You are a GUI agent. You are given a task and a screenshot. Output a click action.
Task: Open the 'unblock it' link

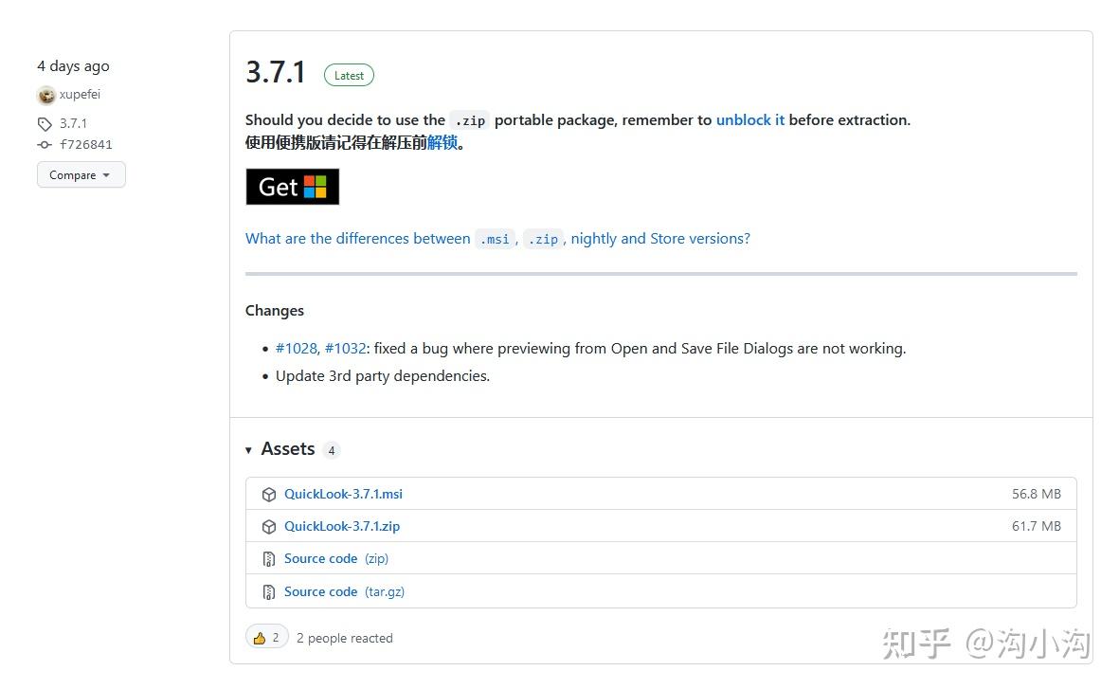pyautogui.click(x=749, y=120)
